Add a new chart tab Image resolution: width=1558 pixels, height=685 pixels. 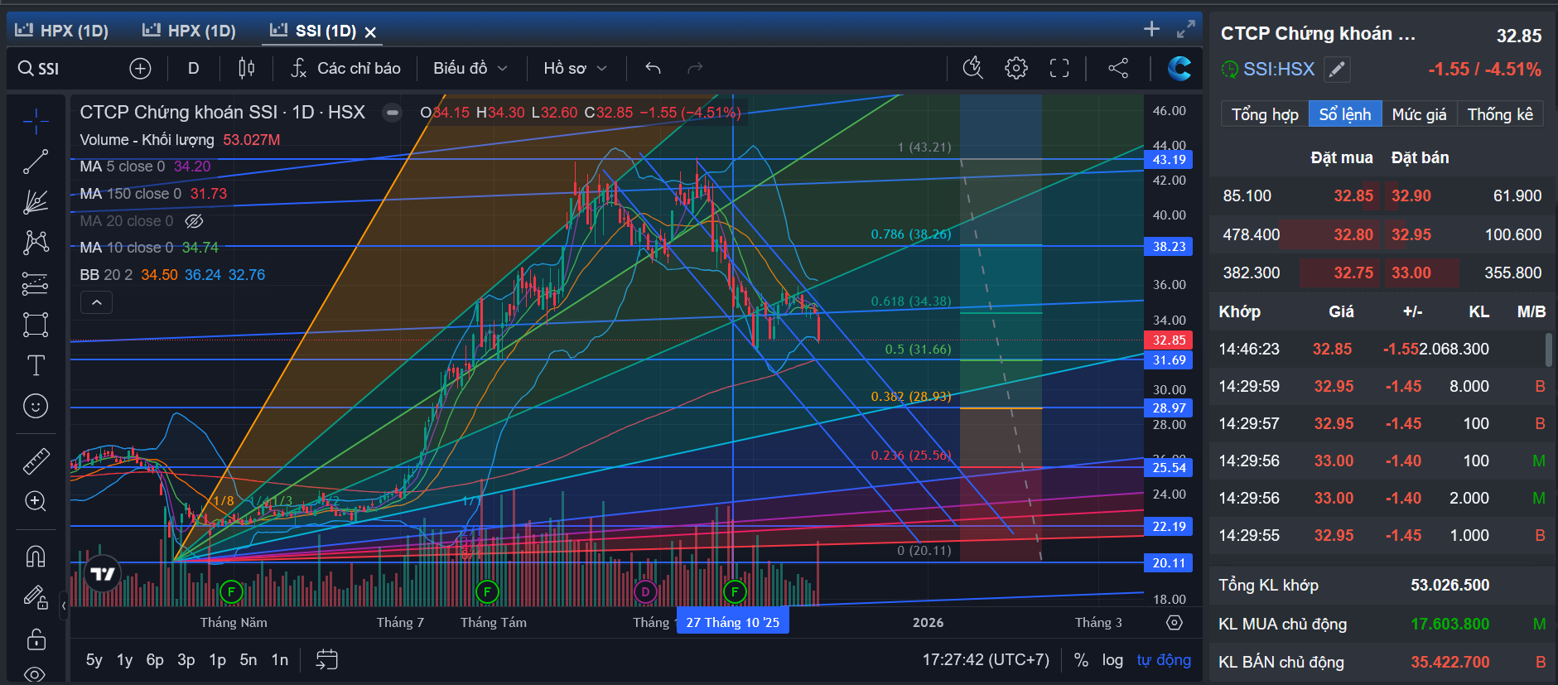click(x=1151, y=29)
